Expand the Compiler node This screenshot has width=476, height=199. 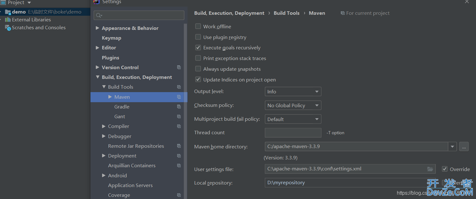pyautogui.click(x=104, y=126)
